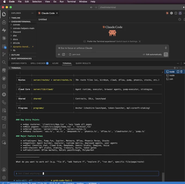This screenshot has height=184, width=185.
Task: Open the Explorer view in activity bar
Action: tap(4, 14)
